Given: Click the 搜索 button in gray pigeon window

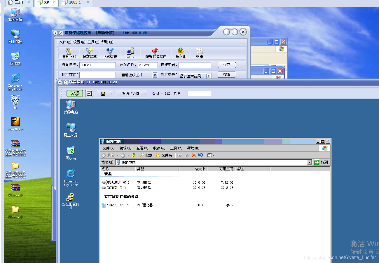Looking at the screenshot, I should (x=227, y=75).
